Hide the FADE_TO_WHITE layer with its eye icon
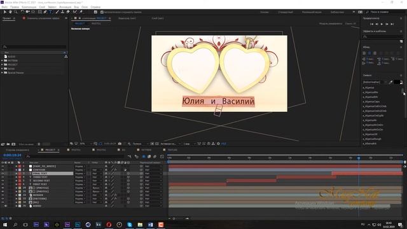This screenshot has width=407, height=229. pos(3,166)
